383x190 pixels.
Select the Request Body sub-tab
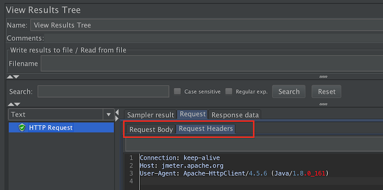tap(151, 129)
